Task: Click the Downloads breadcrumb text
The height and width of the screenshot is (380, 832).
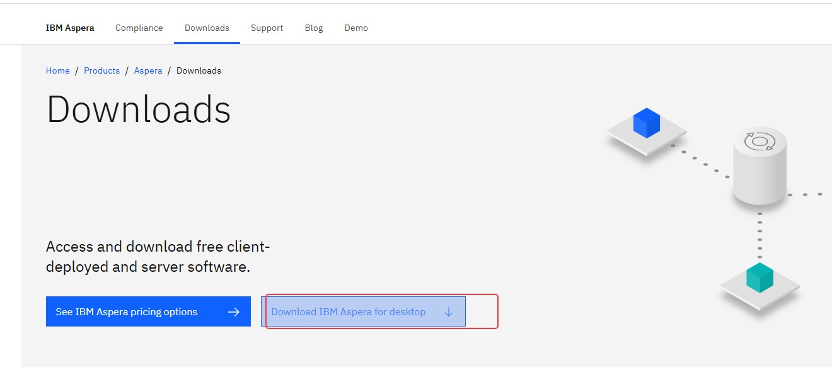Action: (199, 70)
